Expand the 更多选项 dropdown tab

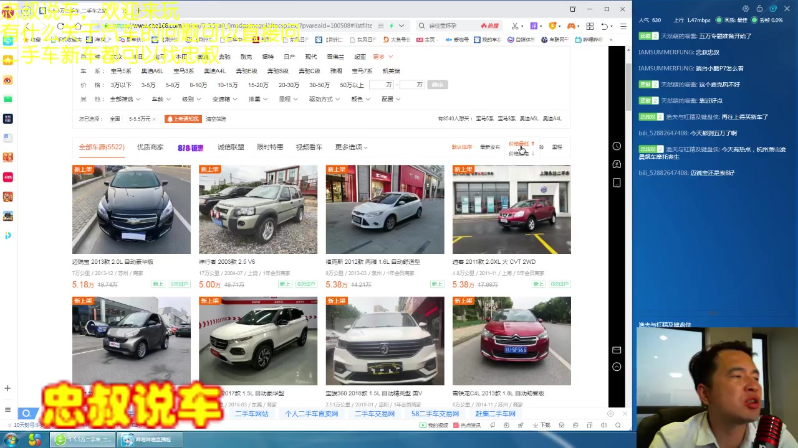point(351,147)
